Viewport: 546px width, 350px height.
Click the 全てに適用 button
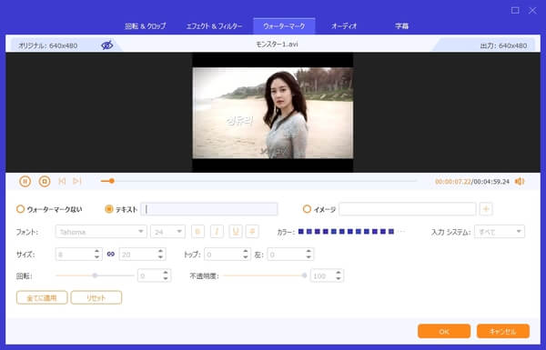tap(42, 297)
